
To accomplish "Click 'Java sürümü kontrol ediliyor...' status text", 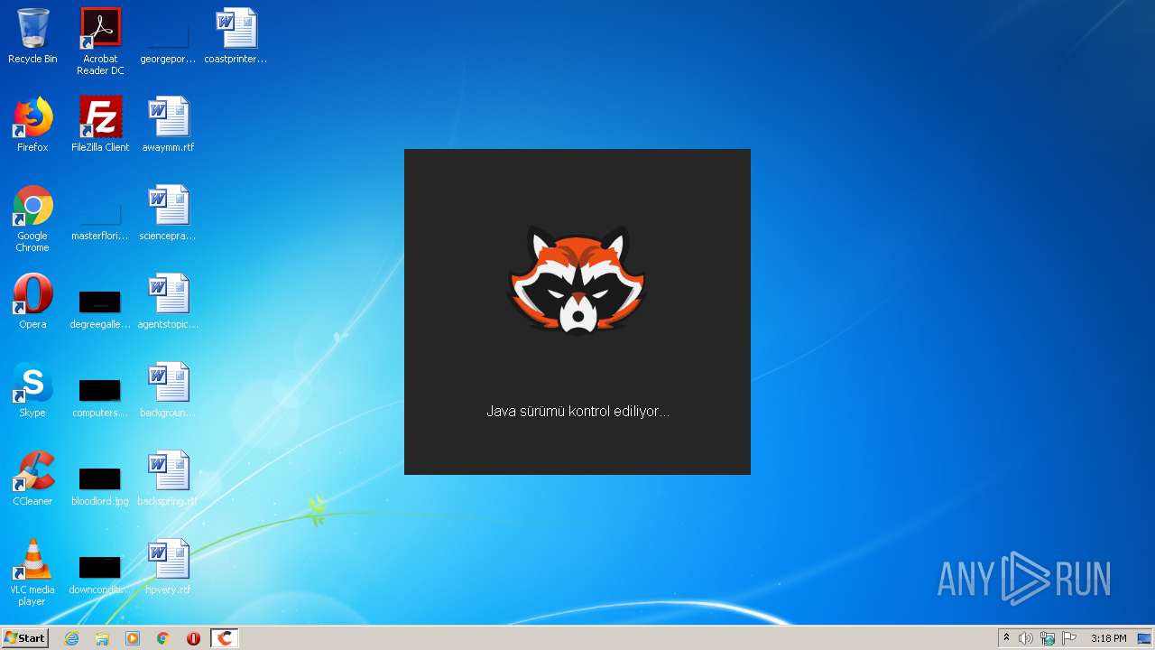I will 577,412.
